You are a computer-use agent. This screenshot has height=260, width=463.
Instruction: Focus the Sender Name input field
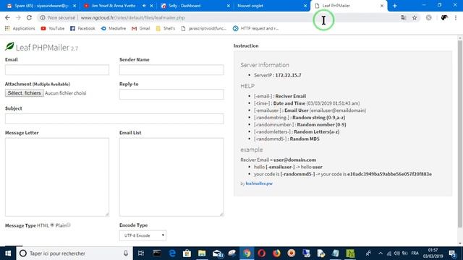click(171, 70)
